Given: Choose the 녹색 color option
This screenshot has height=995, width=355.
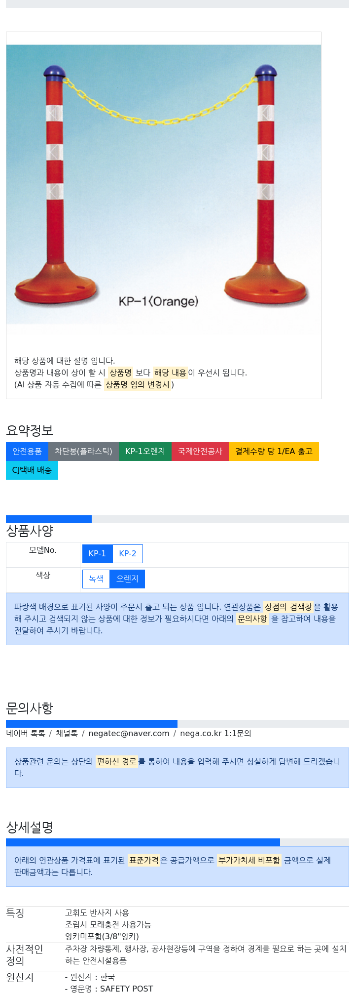Looking at the screenshot, I should coord(96,579).
